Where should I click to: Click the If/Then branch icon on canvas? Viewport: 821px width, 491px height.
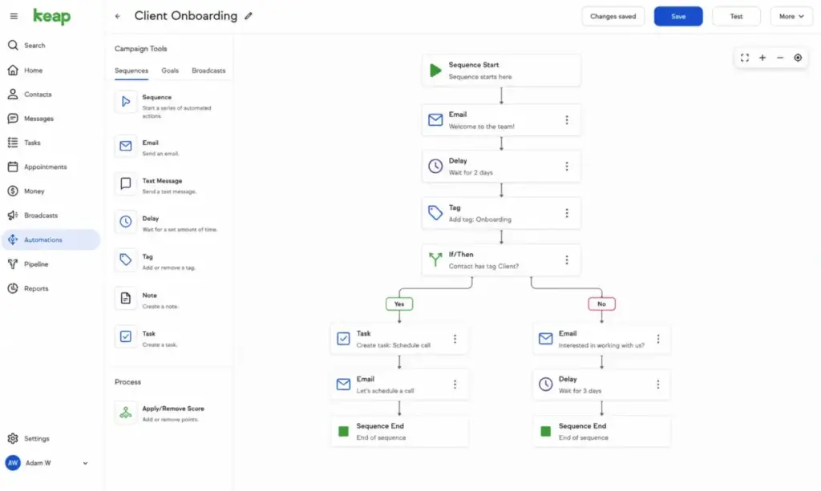pos(435,260)
